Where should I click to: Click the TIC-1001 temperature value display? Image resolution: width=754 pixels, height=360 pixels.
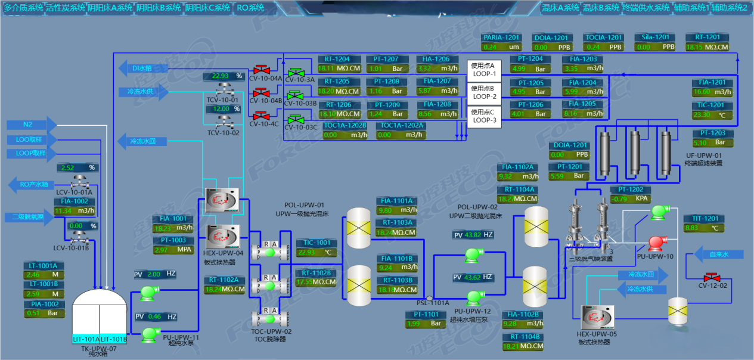coord(316,252)
